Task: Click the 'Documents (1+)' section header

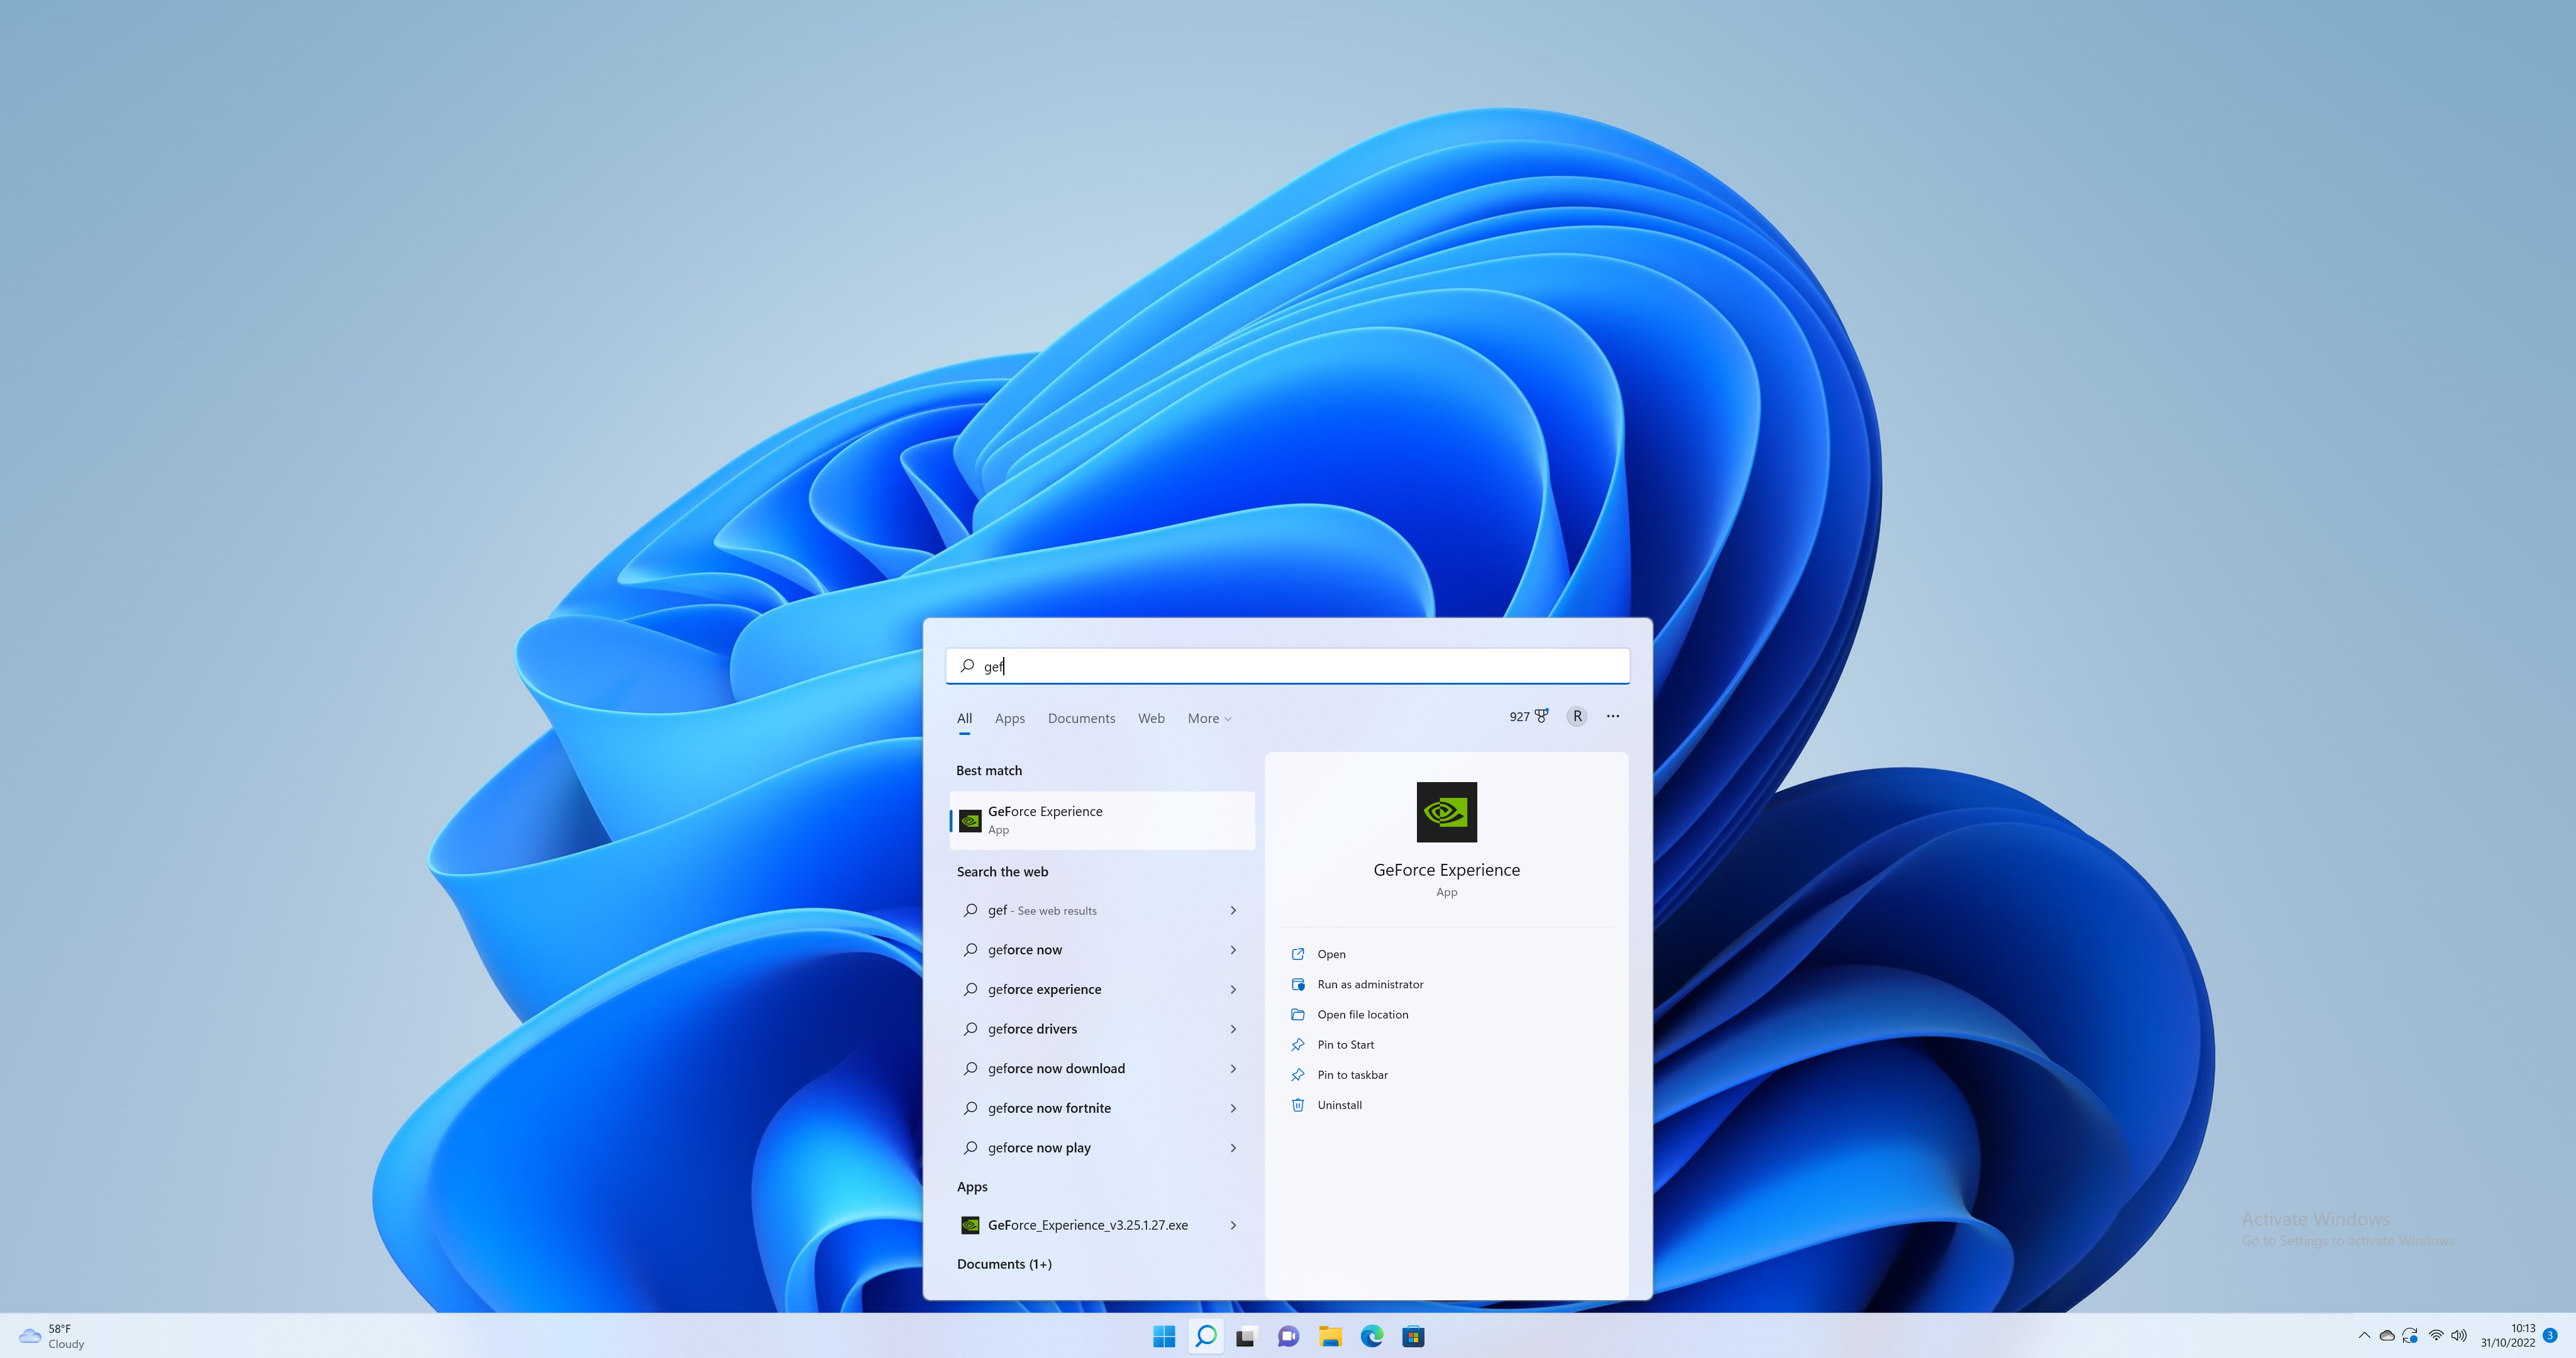Action: 1004,1264
